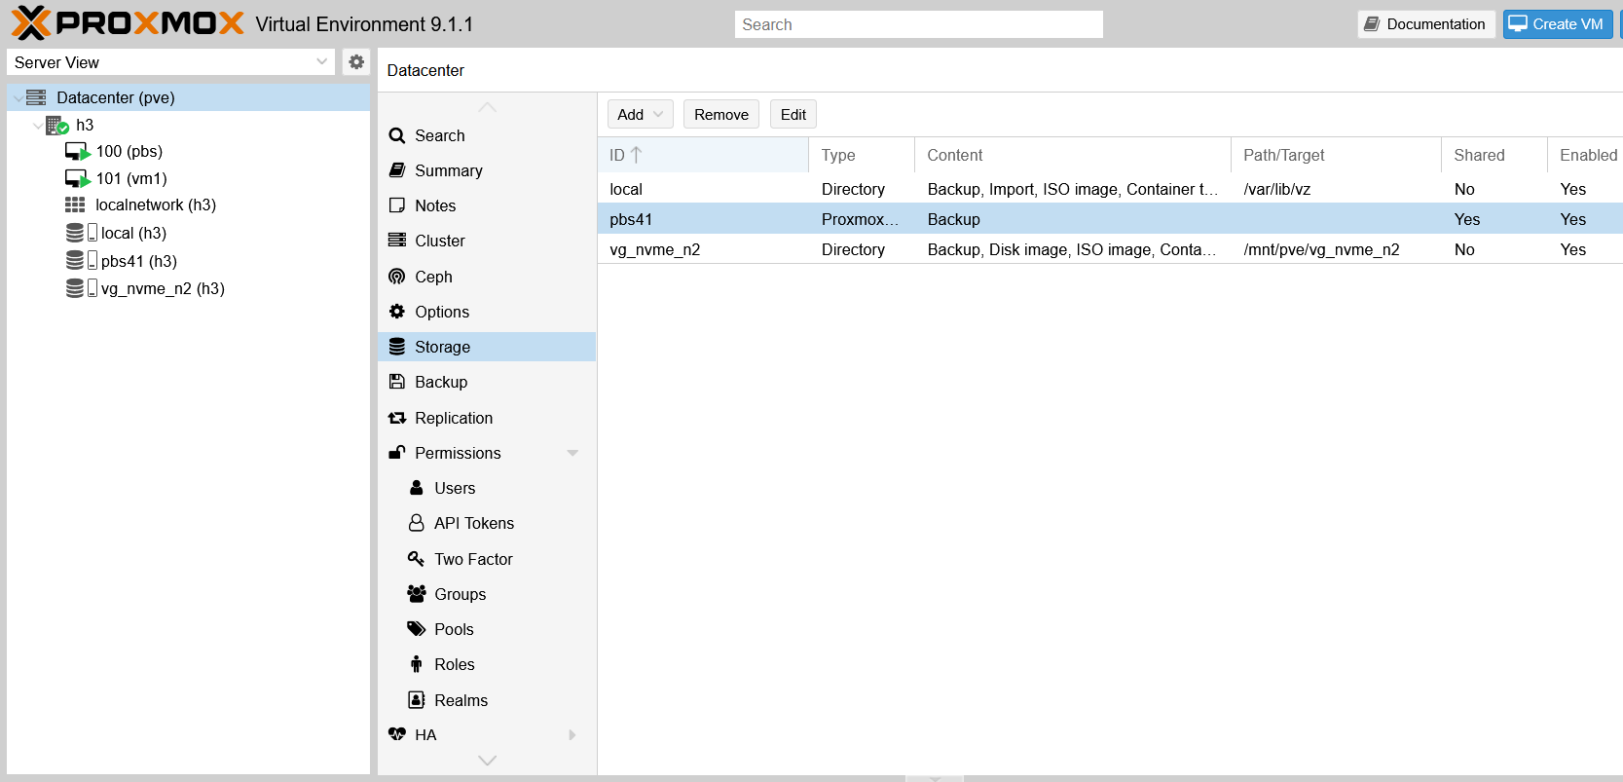The width and height of the screenshot is (1623, 782).
Task: Sort by the ID column header
Action: coord(703,155)
